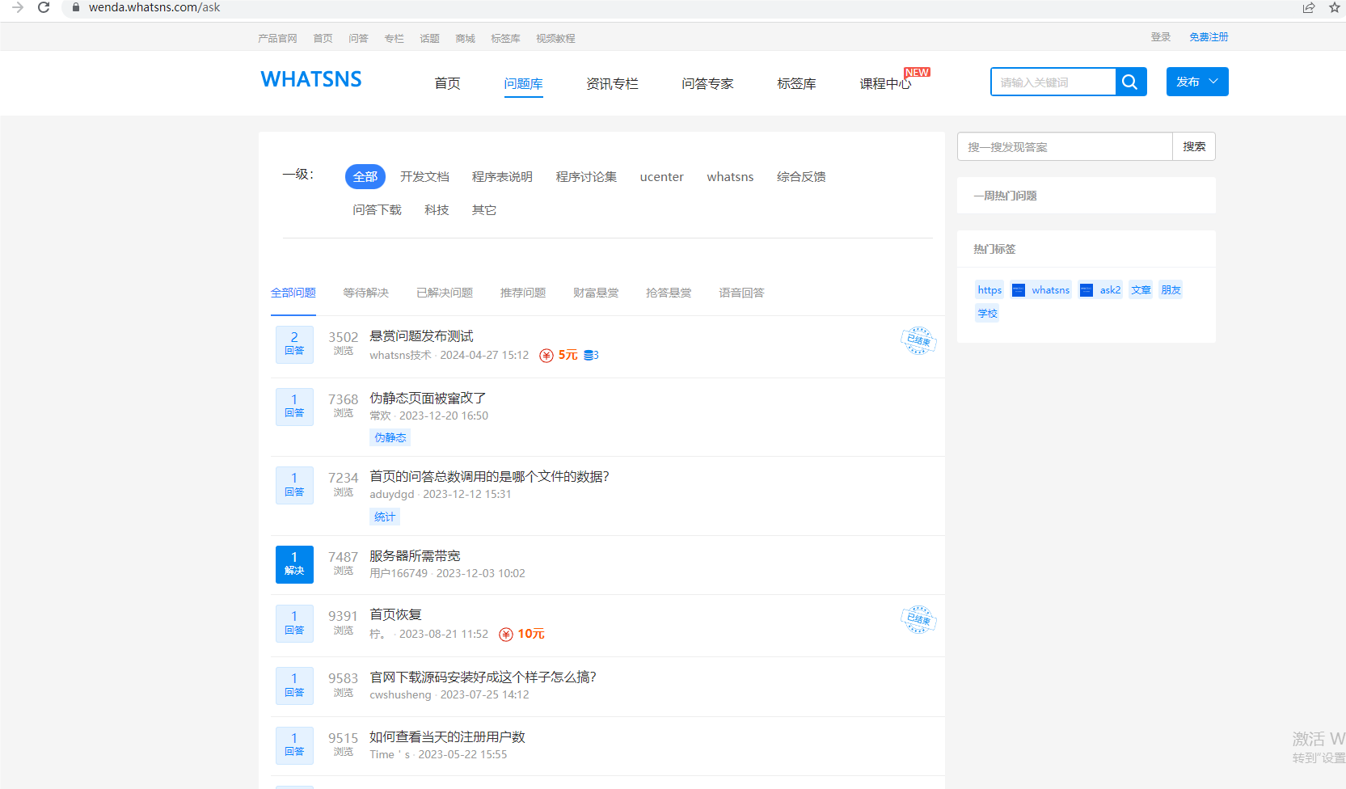This screenshot has height=789, width=1346.
Task: Open question 如何查看当天的注册用户数
Action: pyautogui.click(x=447, y=736)
